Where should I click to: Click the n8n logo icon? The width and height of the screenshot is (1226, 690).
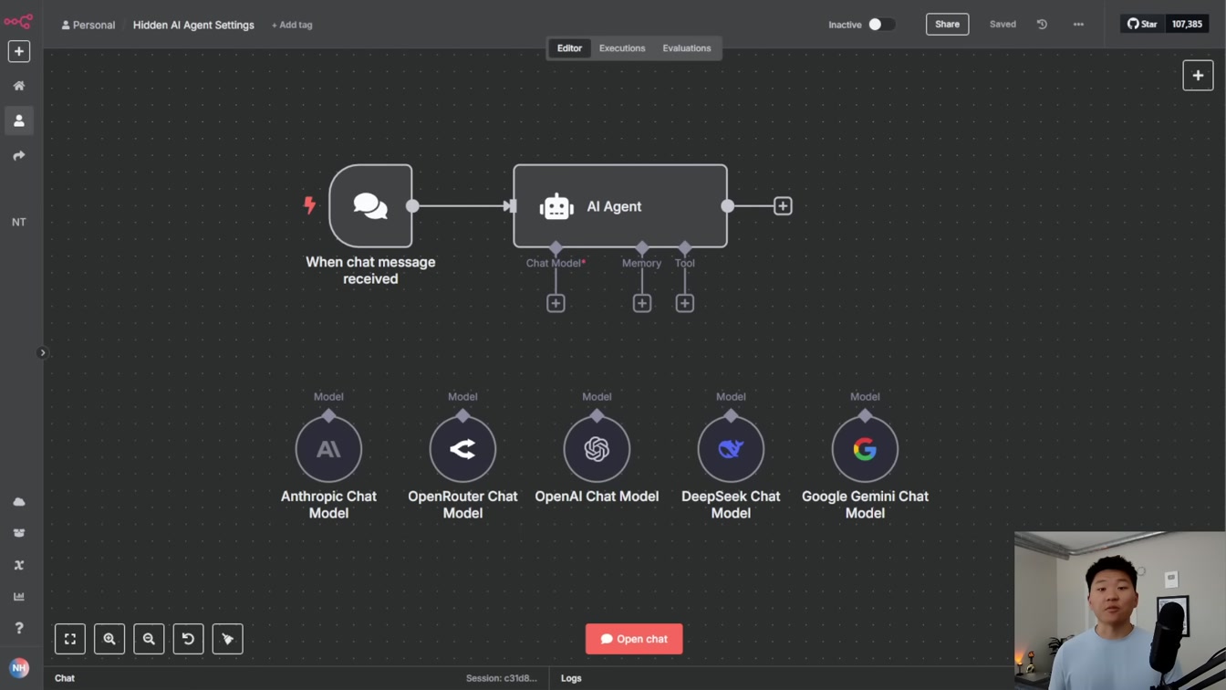18,21
